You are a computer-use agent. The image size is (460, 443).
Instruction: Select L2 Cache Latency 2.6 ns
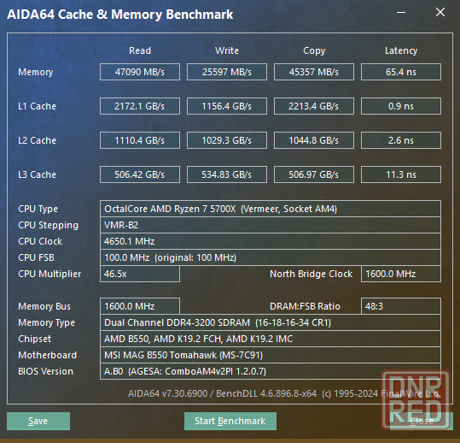(401, 140)
